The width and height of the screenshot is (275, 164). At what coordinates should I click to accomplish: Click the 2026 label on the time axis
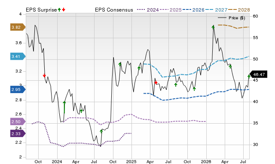pos(206,161)
